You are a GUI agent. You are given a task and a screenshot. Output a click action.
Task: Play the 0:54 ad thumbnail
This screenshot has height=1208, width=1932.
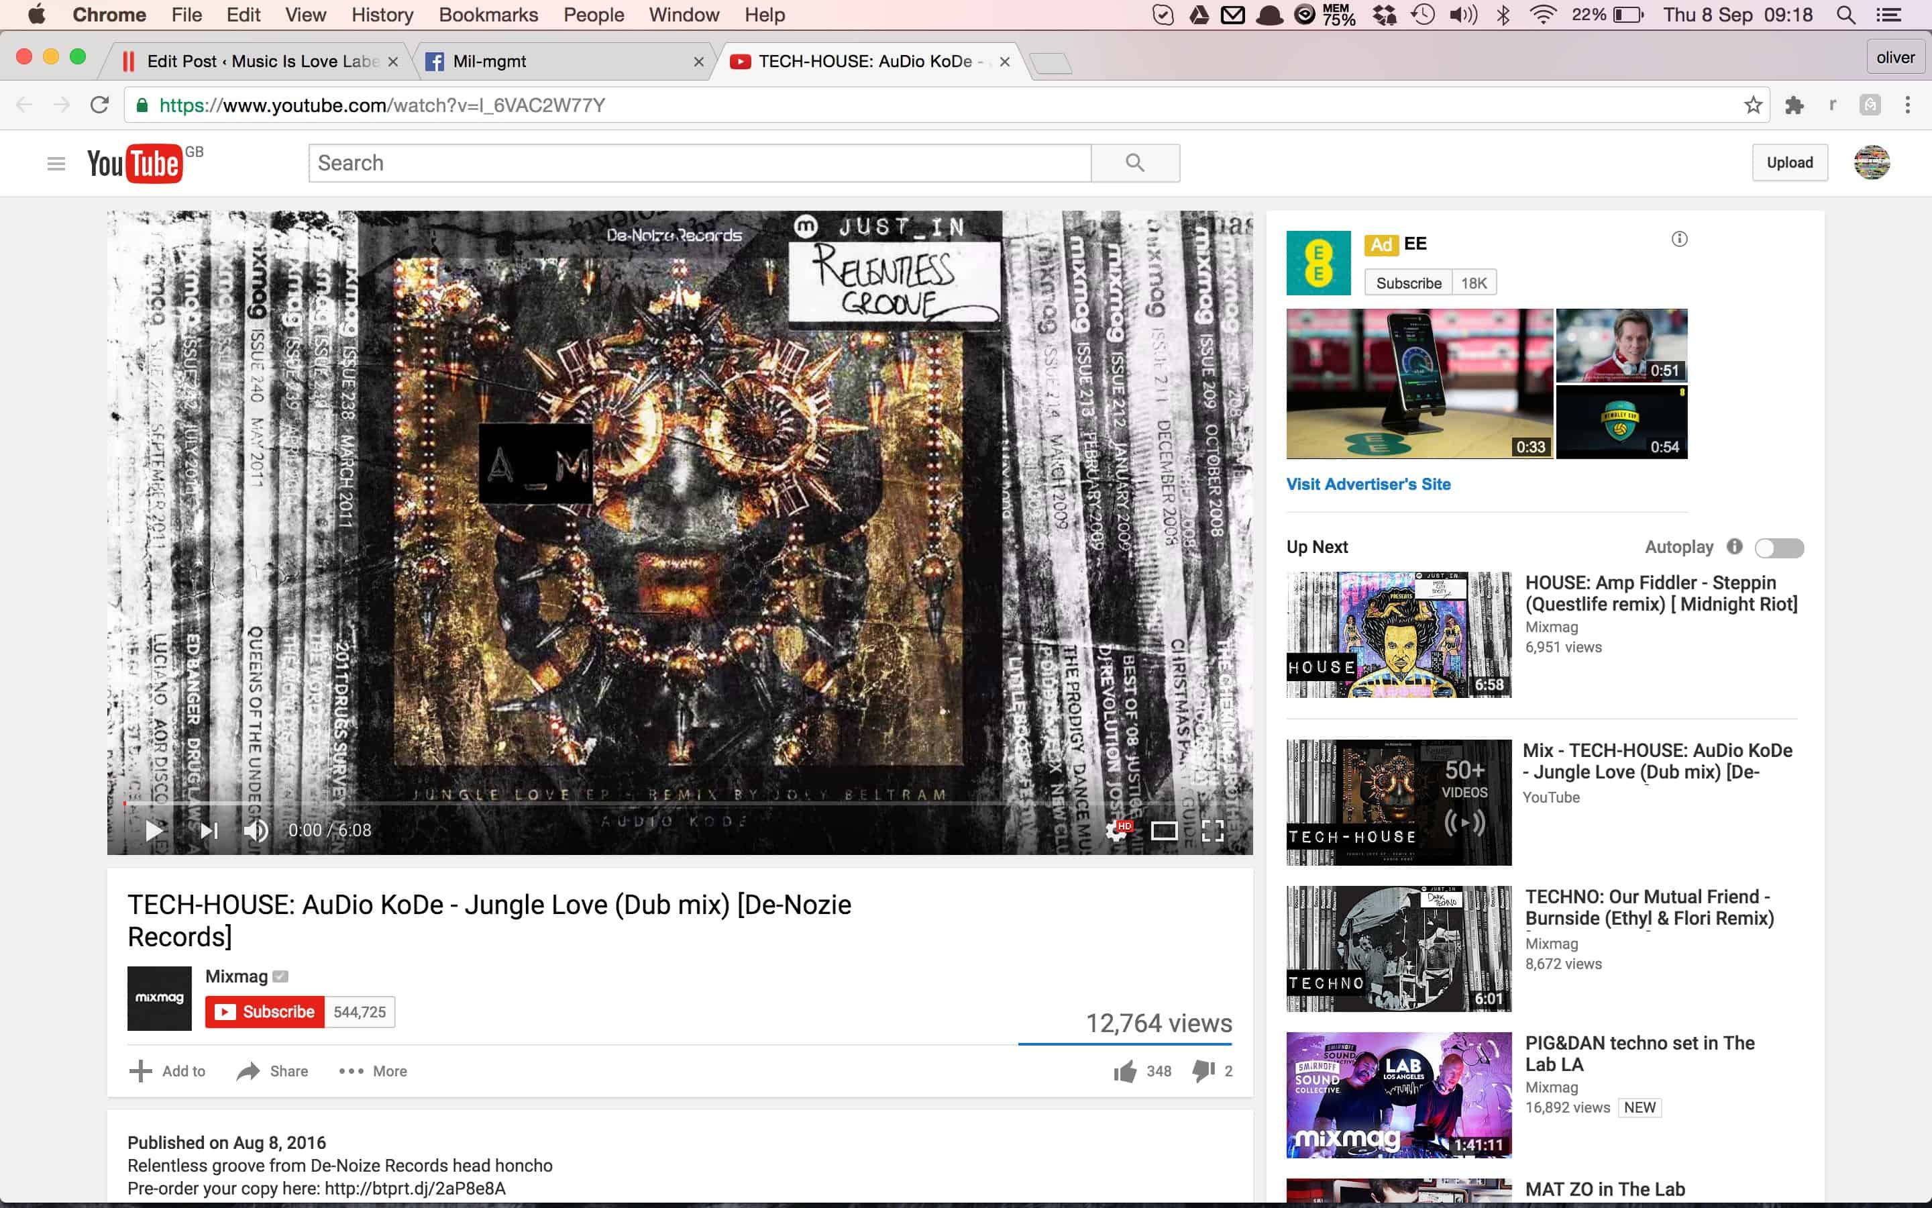[1621, 422]
